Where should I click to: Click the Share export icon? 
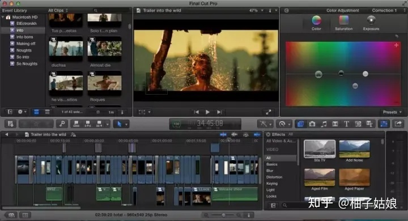click(398, 124)
